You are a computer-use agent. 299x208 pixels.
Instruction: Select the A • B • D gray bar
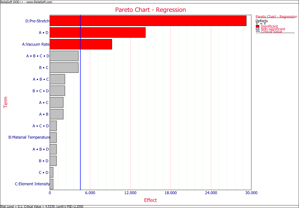(53, 149)
